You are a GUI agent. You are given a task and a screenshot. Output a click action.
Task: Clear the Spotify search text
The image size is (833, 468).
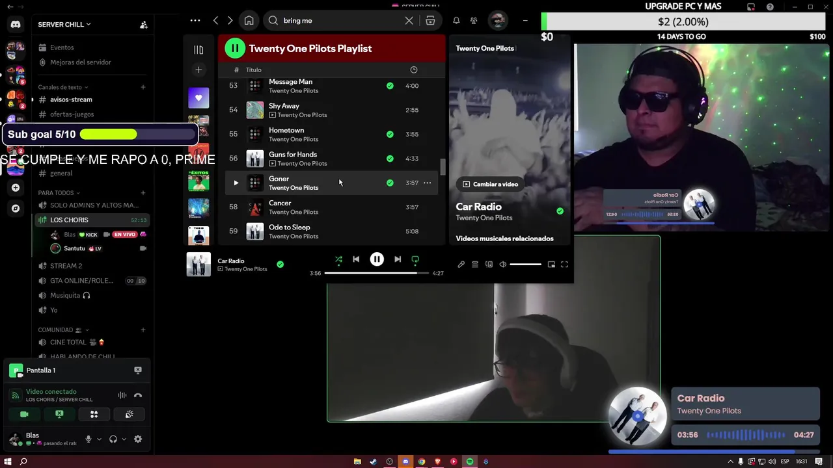click(409, 21)
